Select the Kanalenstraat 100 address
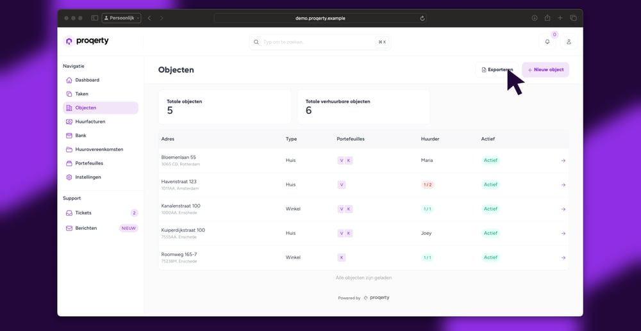The image size is (641, 331). (x=181, y=206)
